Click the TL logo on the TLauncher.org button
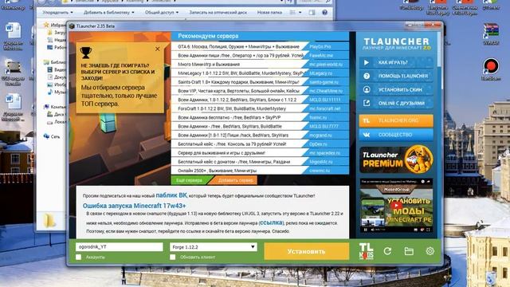The height and width of the screenshot is (287, 510). [x=367, y=120]
